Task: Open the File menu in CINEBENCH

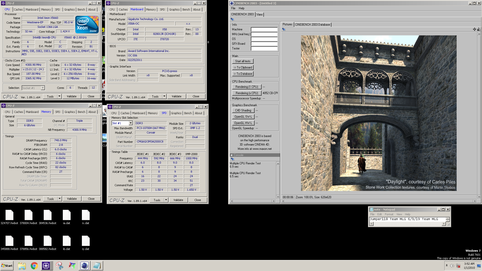Action: point(233,8)
